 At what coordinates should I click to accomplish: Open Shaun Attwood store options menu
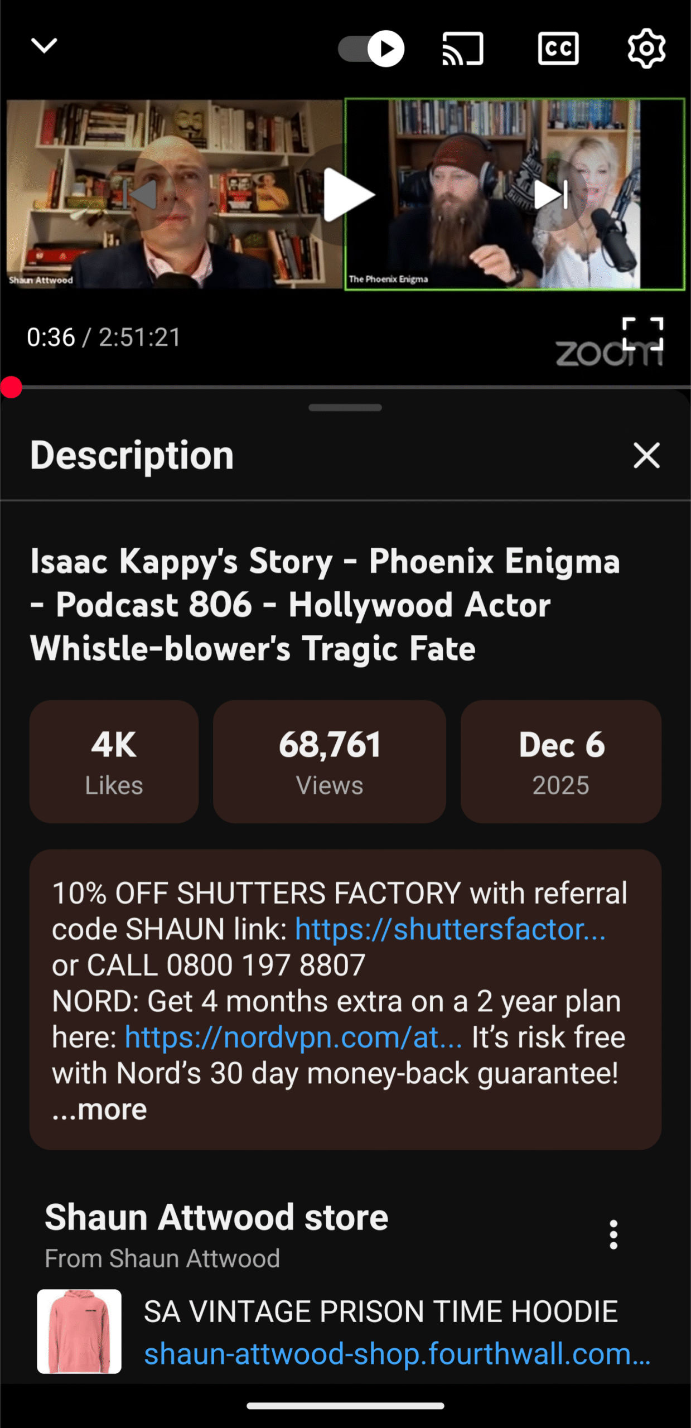pos(613,1234)
